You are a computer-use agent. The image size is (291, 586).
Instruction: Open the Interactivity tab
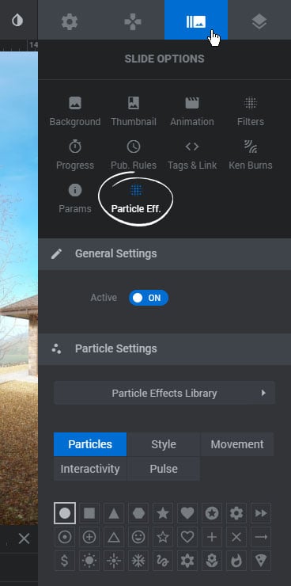pyautogui.click(x=90, y=469)
